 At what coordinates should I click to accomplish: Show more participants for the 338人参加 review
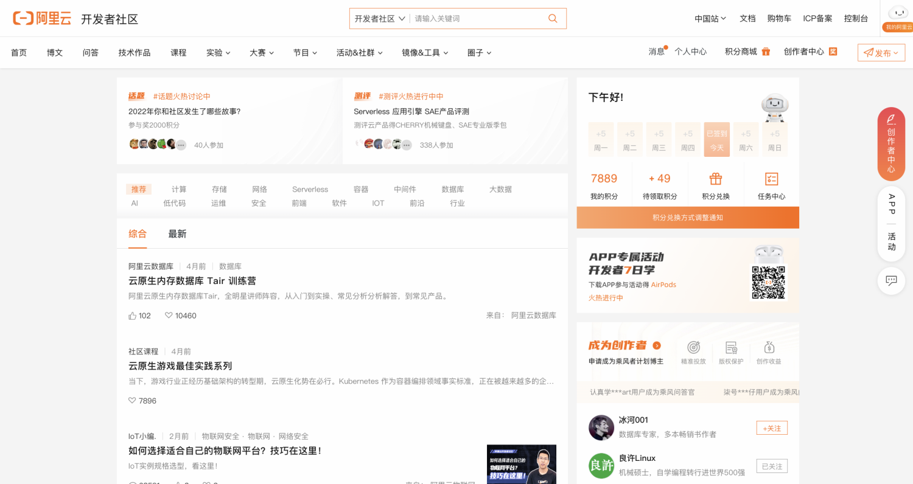[407, 145]
